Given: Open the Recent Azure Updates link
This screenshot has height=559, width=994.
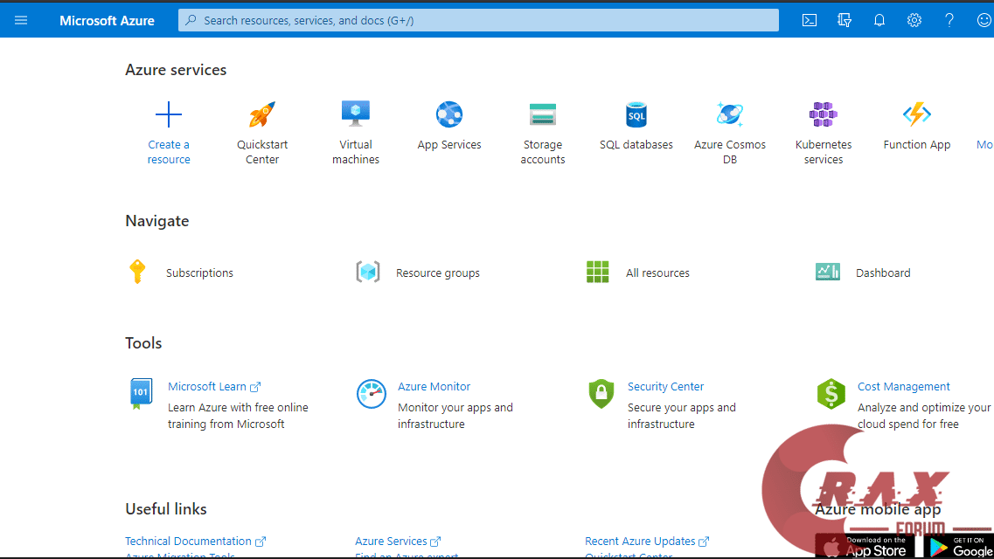Looking at the screenshot, I should pos(647,542).
